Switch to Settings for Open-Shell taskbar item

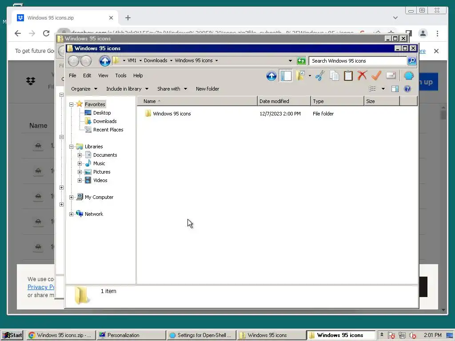[x=201, y=335]
